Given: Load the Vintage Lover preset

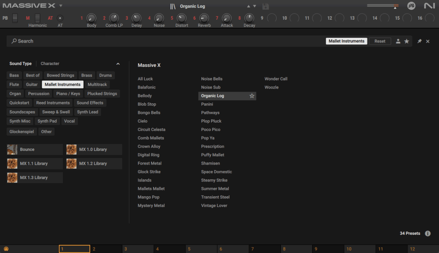Looking at the screenshot, I should pos(214,205).
